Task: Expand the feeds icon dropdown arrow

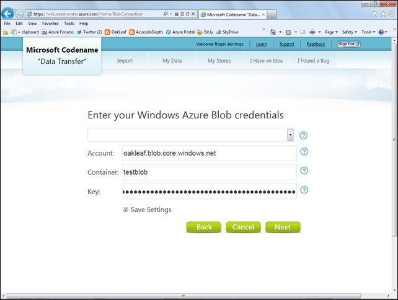Action: [296, 32]
